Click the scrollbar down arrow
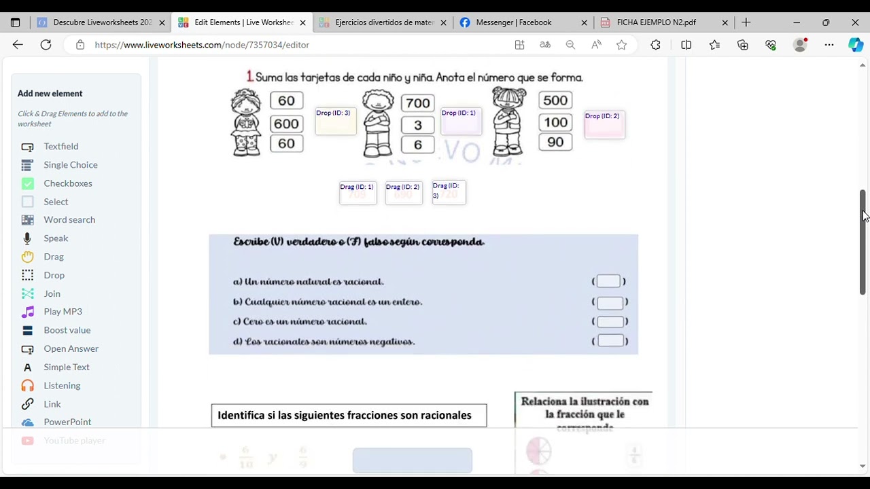The image size is (870, 489). point(863,467)
